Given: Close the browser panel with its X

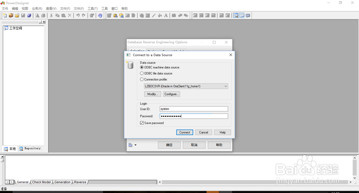Looking at the screenshot, I should pos(44,22).
